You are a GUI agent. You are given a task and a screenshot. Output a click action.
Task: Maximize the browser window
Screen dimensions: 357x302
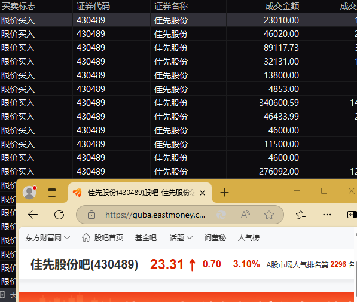click(x=324, y=191)
